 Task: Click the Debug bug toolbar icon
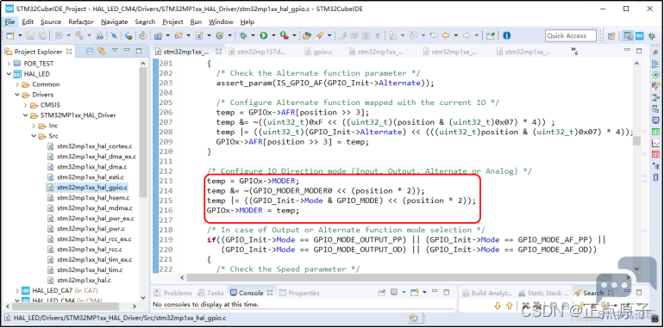click(243, 36)
